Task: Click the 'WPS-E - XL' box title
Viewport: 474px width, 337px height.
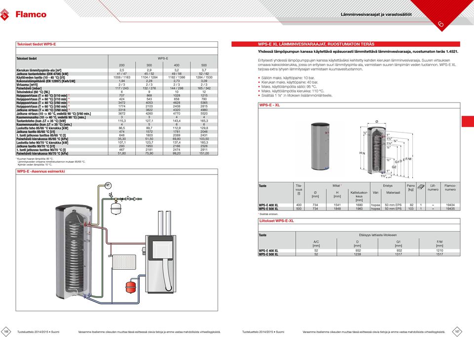Action: (270, 105)
